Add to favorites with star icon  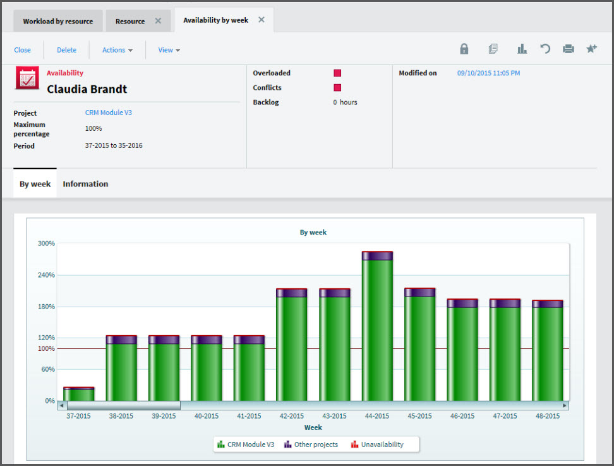pos(591,49)
